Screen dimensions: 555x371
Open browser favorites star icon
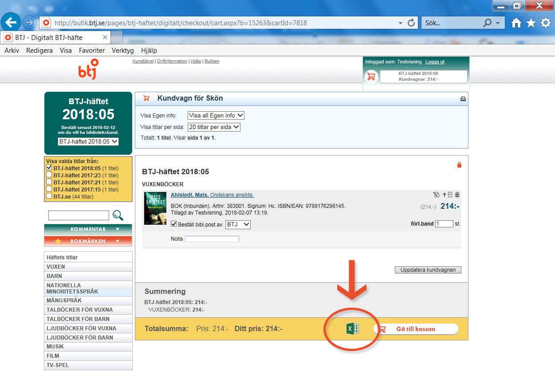[531, 23]
